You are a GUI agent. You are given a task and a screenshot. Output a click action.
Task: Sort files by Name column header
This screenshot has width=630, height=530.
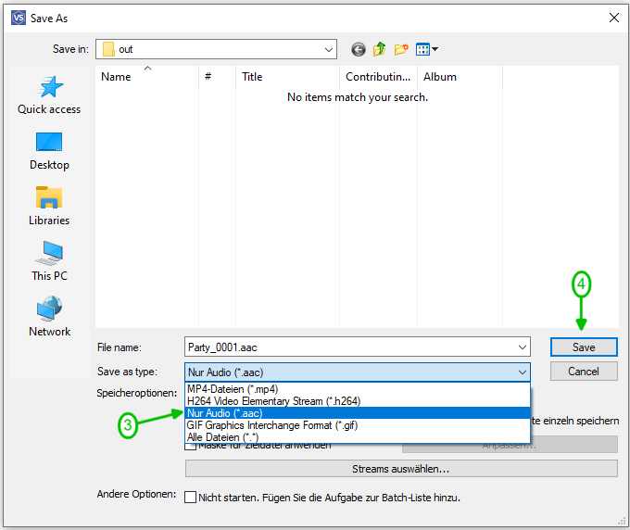point(117,78)
